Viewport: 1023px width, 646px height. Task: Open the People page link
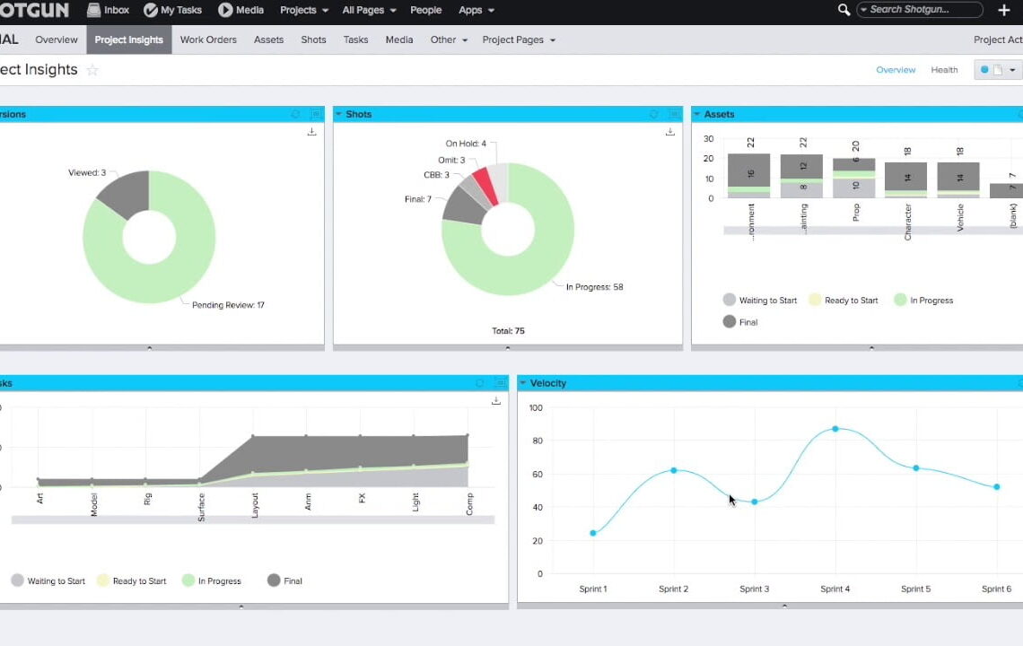point(425,10)
